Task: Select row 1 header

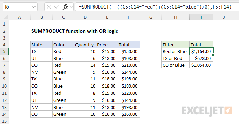Action: [4, 24]
